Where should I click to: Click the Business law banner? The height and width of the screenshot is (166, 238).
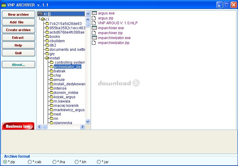[x=18, y=126]
